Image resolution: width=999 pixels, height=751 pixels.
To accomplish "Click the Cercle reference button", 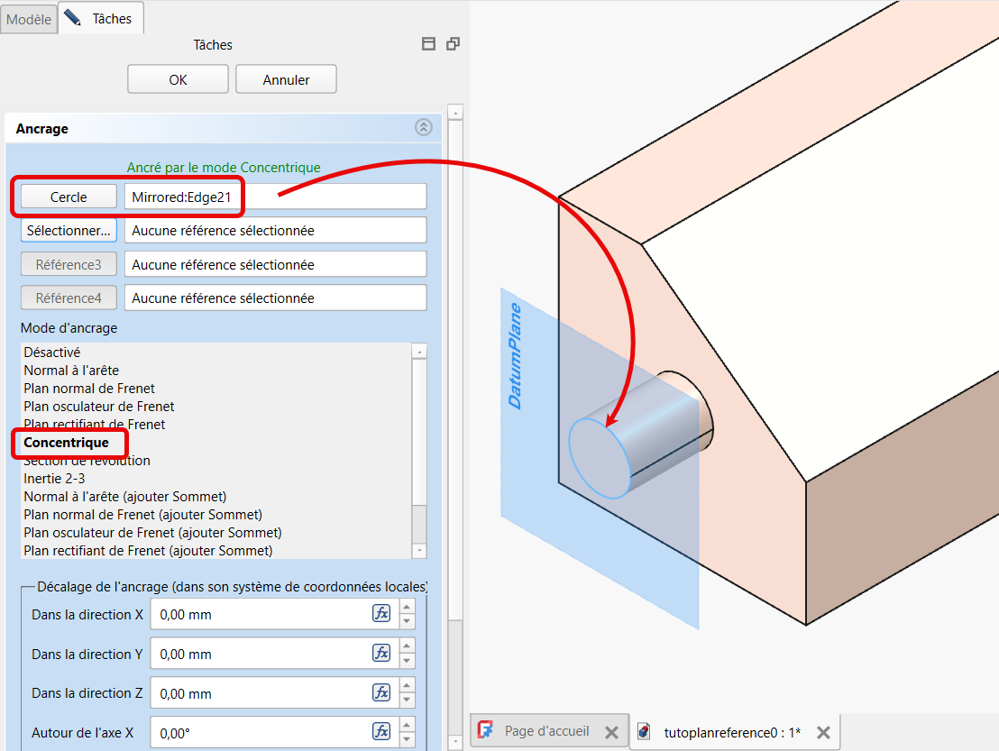I will tap(69, 197).
